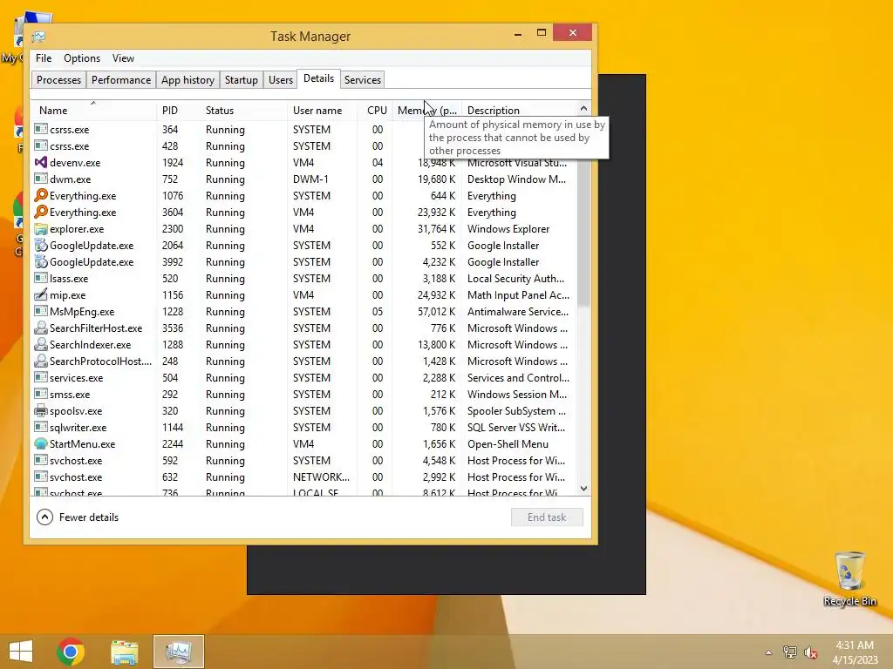
Task: Click the End task button
Action: [547, 517]
